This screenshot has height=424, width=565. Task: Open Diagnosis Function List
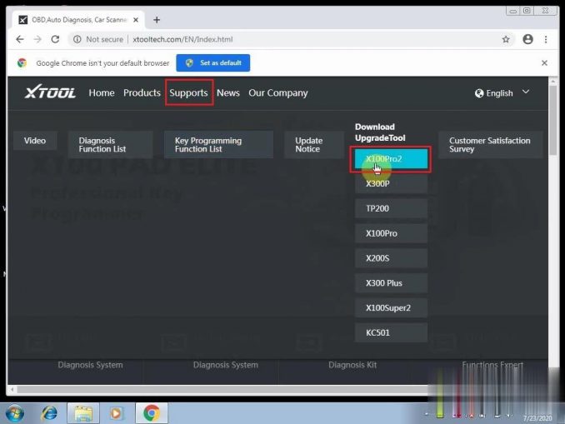(x=111, y=144)
